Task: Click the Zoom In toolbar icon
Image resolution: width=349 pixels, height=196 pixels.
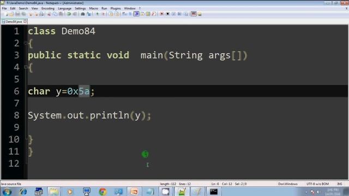Action: (x=97, y=14)
